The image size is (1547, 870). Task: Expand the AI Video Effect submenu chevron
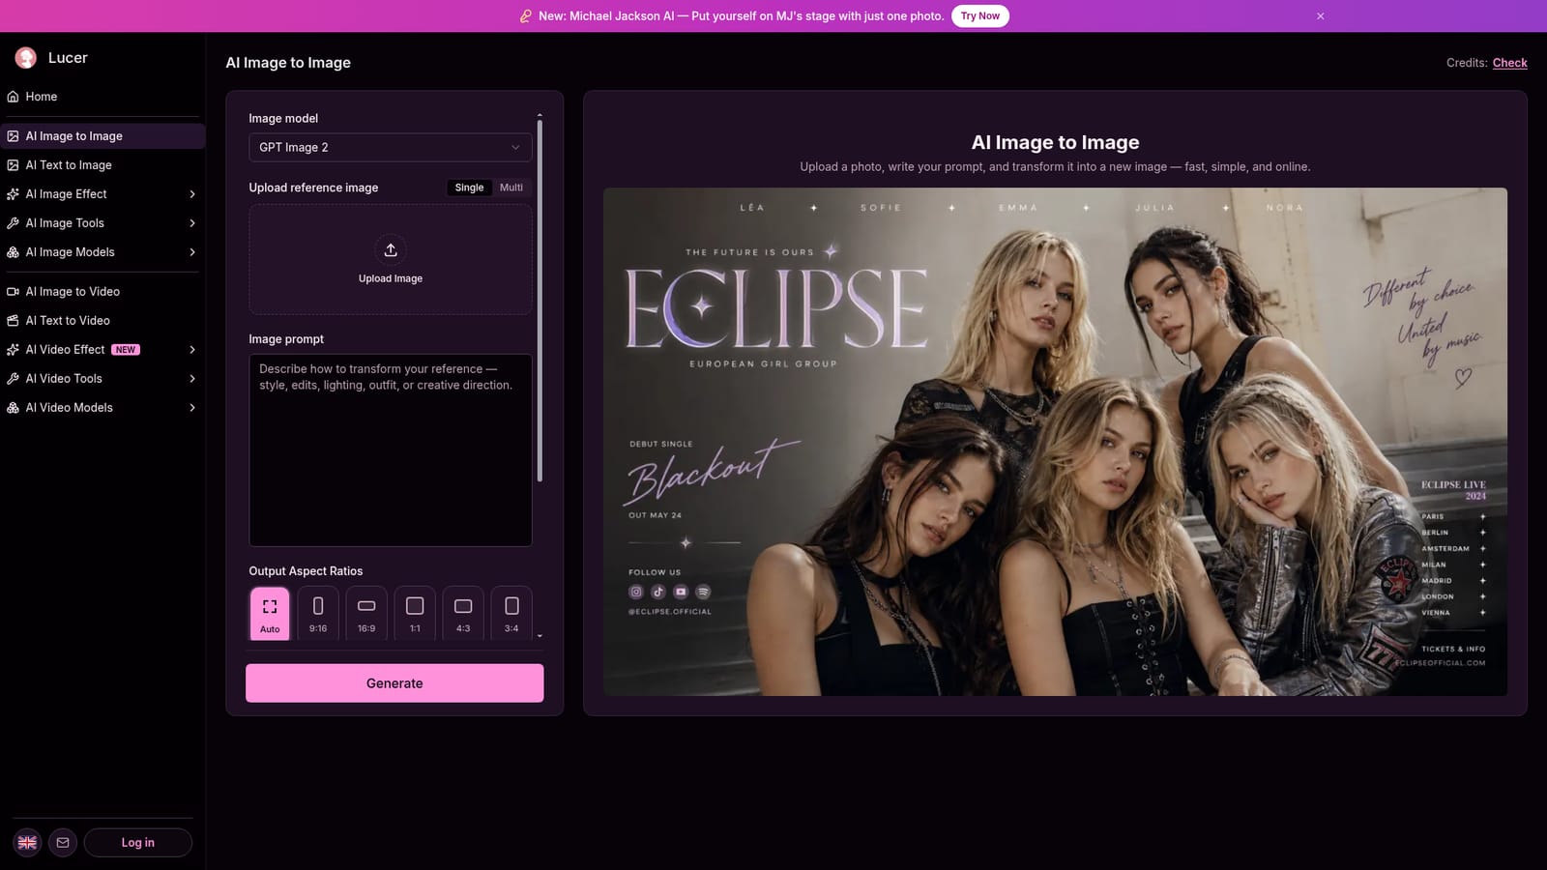(x=191, y=350)
